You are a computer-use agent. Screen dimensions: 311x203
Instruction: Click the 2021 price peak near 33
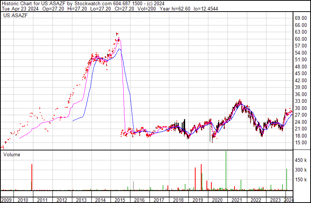click(x=240, y=101)
